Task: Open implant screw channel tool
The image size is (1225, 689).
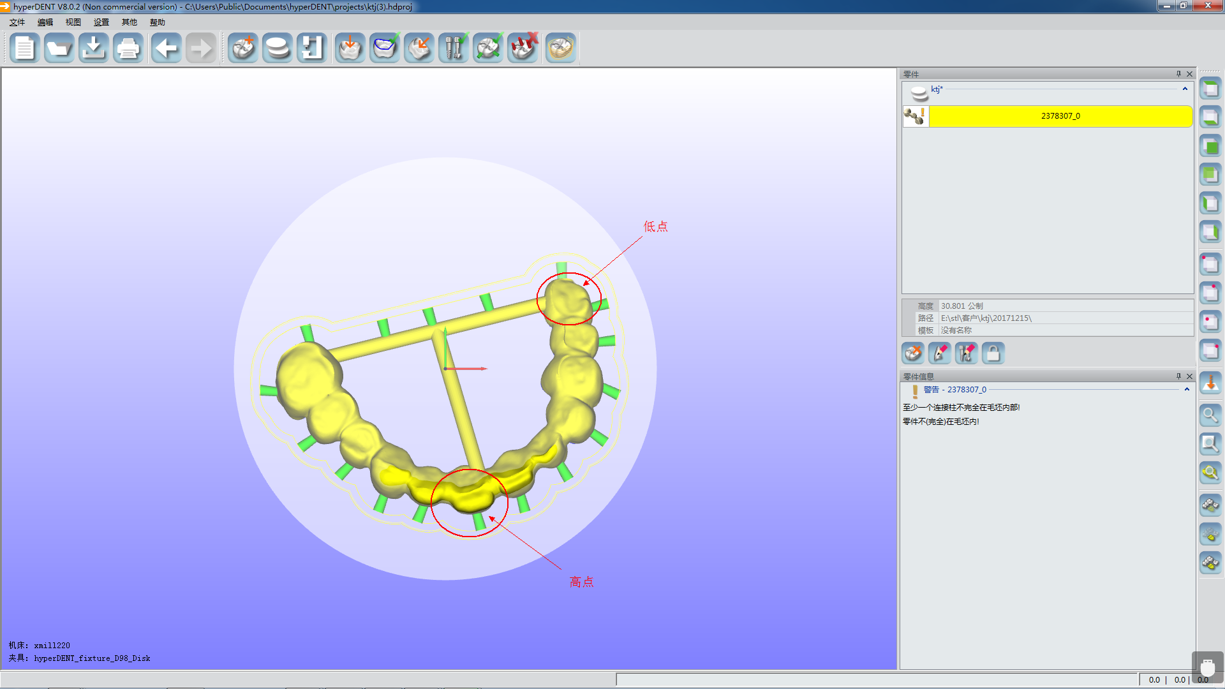Action: pyautogui.click(x=454, y=48)
